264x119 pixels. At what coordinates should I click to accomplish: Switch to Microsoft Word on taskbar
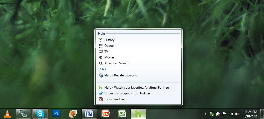89,114
